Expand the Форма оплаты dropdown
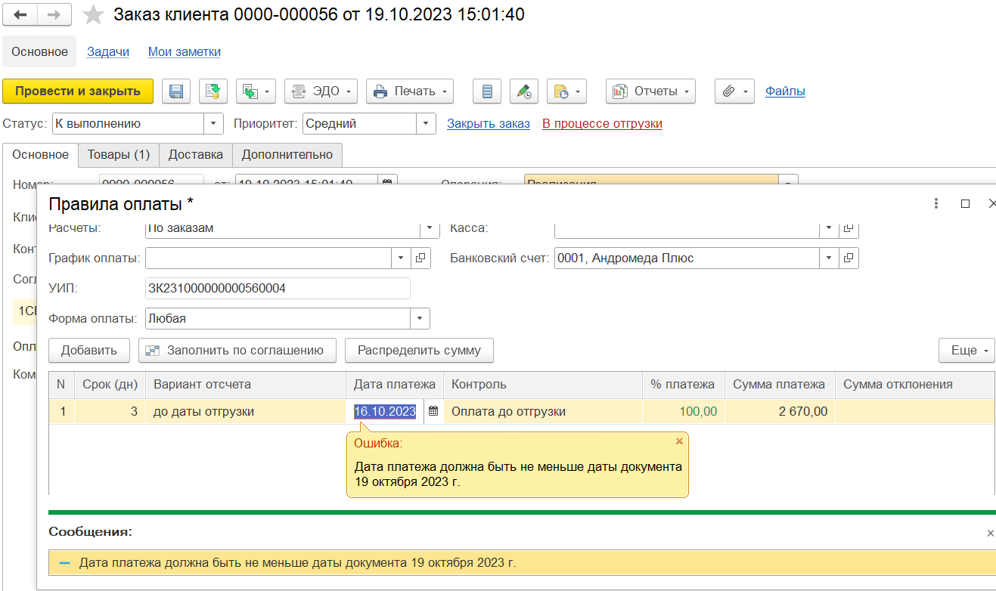 point(420,319)
